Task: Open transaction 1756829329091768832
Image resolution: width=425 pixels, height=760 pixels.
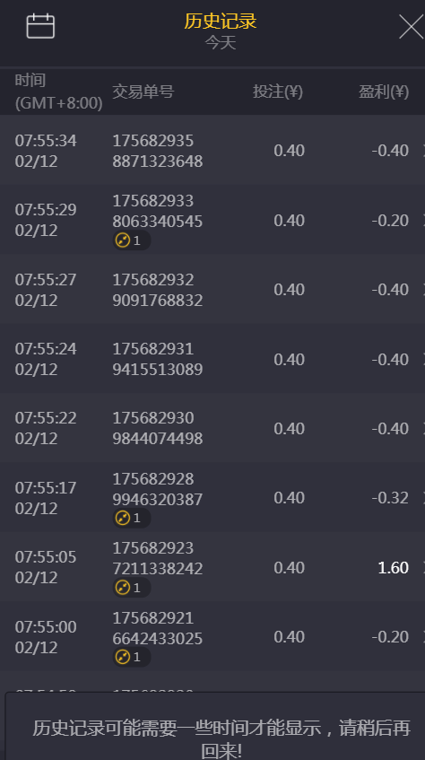Action: pos(158,290)
